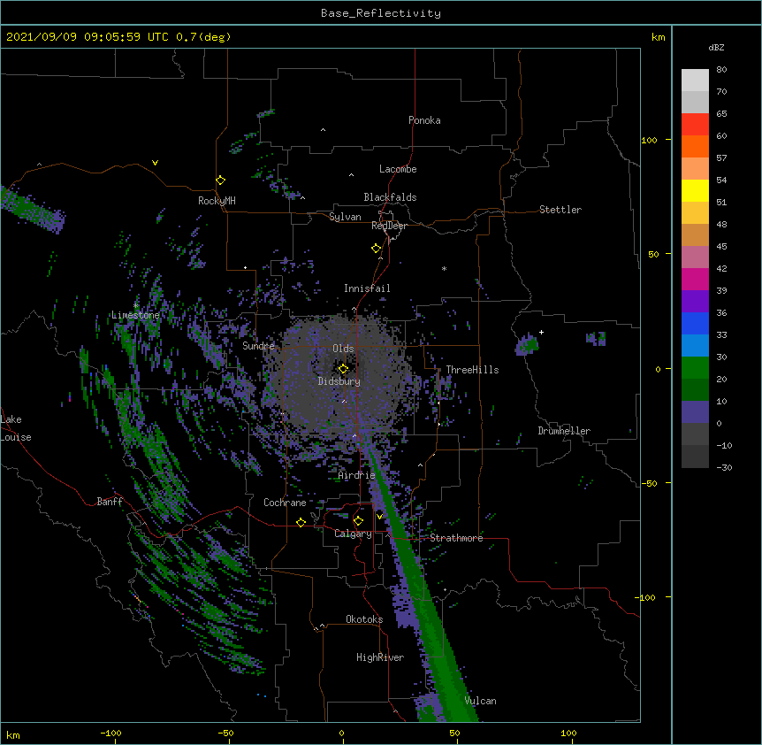
Task: Click the white asterisk above Limestone label
Action: (135, 305)
